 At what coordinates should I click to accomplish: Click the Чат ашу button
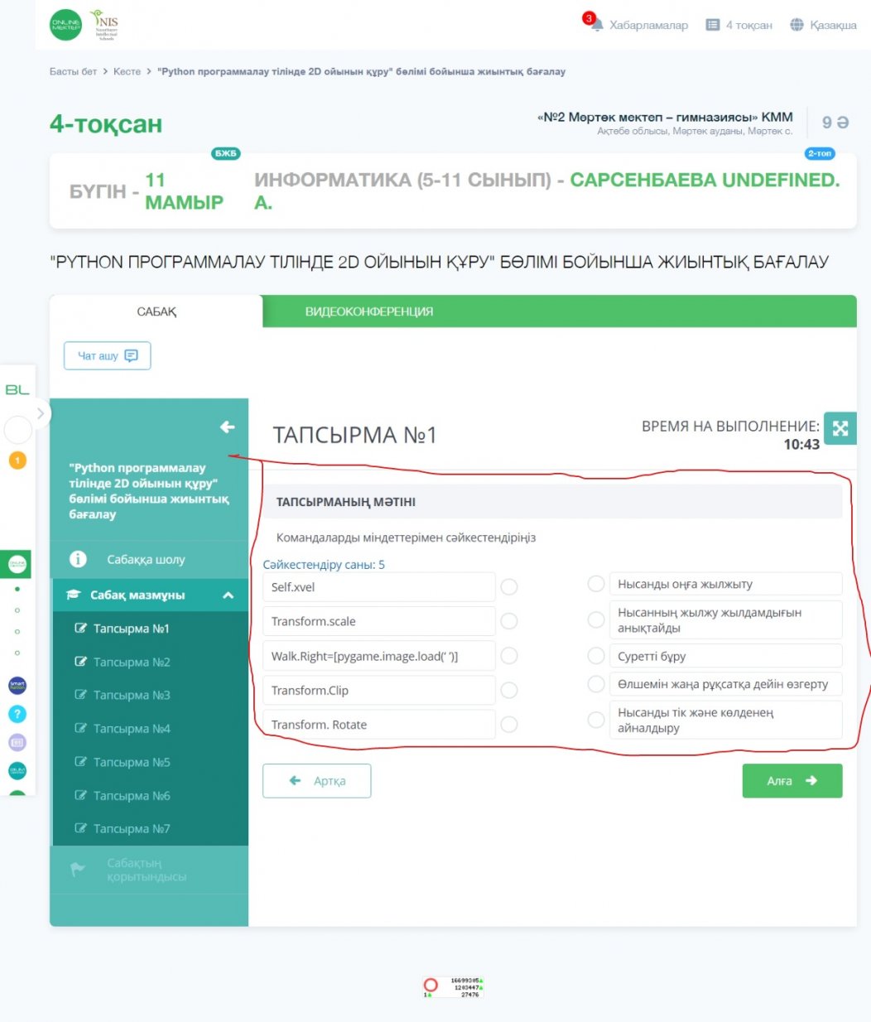click(108, 355)
